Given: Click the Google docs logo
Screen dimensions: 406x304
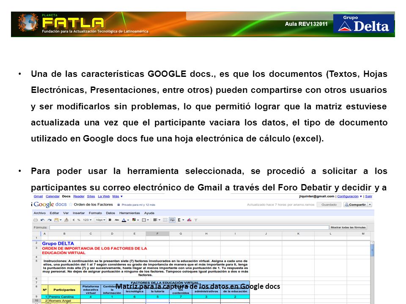Looking at the screenshot, I should click(50, 204).
